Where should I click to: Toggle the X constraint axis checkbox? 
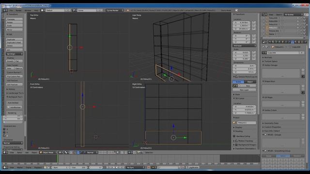[4, 130]
